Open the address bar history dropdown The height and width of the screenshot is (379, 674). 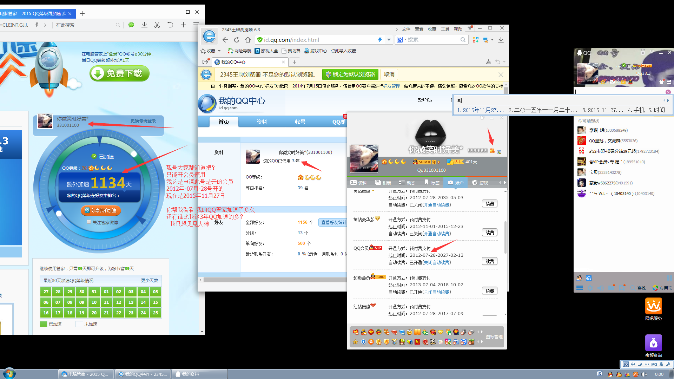click(389, 40)
